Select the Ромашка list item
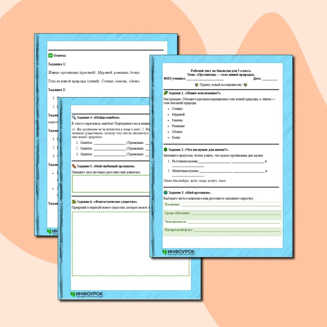This screenshot has height=327, width=327. click(178, 126)
